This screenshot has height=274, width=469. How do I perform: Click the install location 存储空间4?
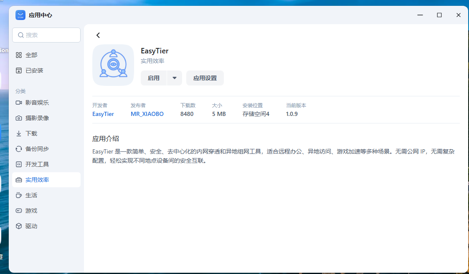[256, 114]
